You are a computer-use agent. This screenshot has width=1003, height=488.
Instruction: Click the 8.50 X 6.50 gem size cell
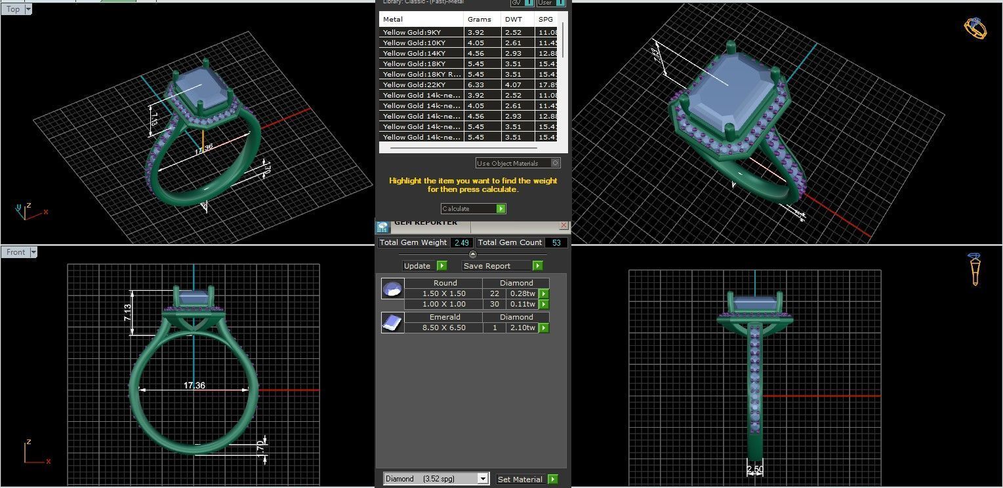tap(443, 328)
